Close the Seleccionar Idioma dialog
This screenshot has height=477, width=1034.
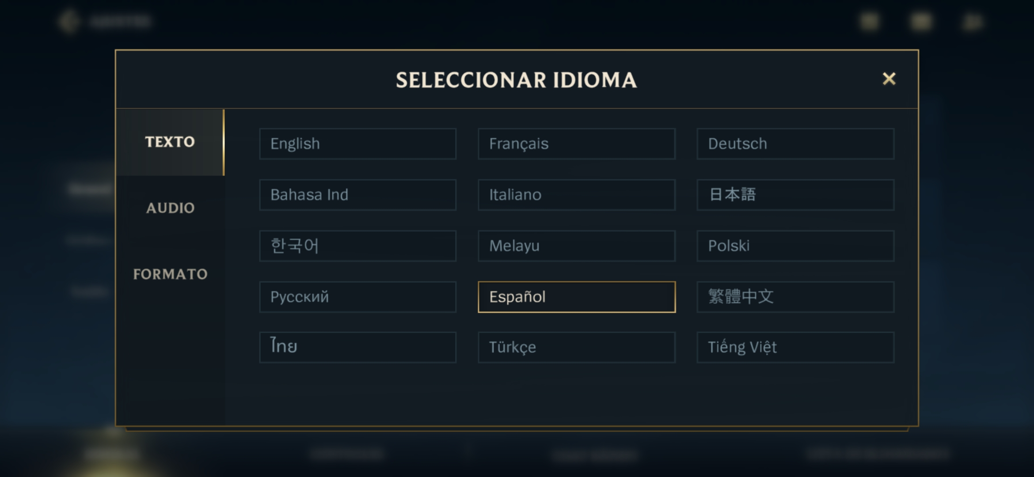tap(889, 79)
